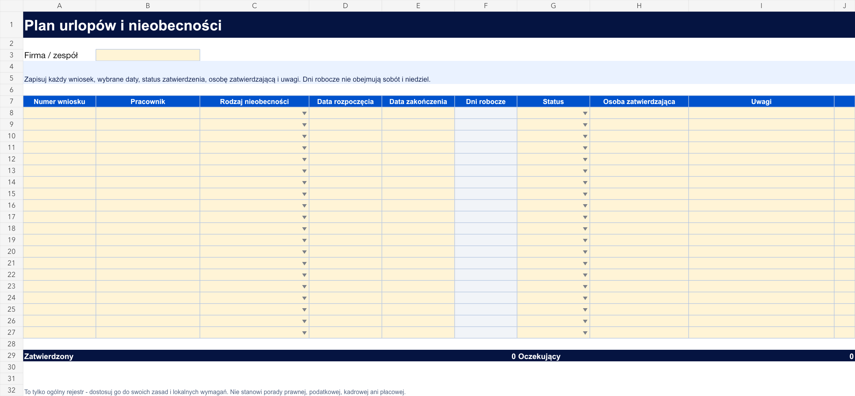Image resolution: width=855 pixels, height=396 pixels.
Task: Click the "Osoba zatwierdzająca" column heading
Action: 639,102
